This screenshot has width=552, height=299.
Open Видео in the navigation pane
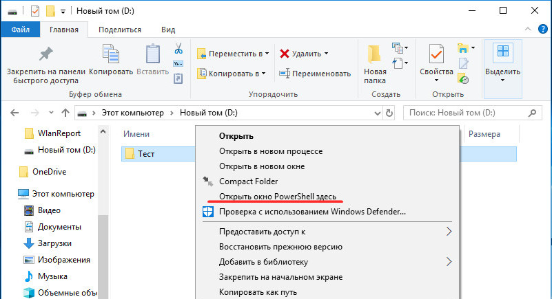point(43,210)
